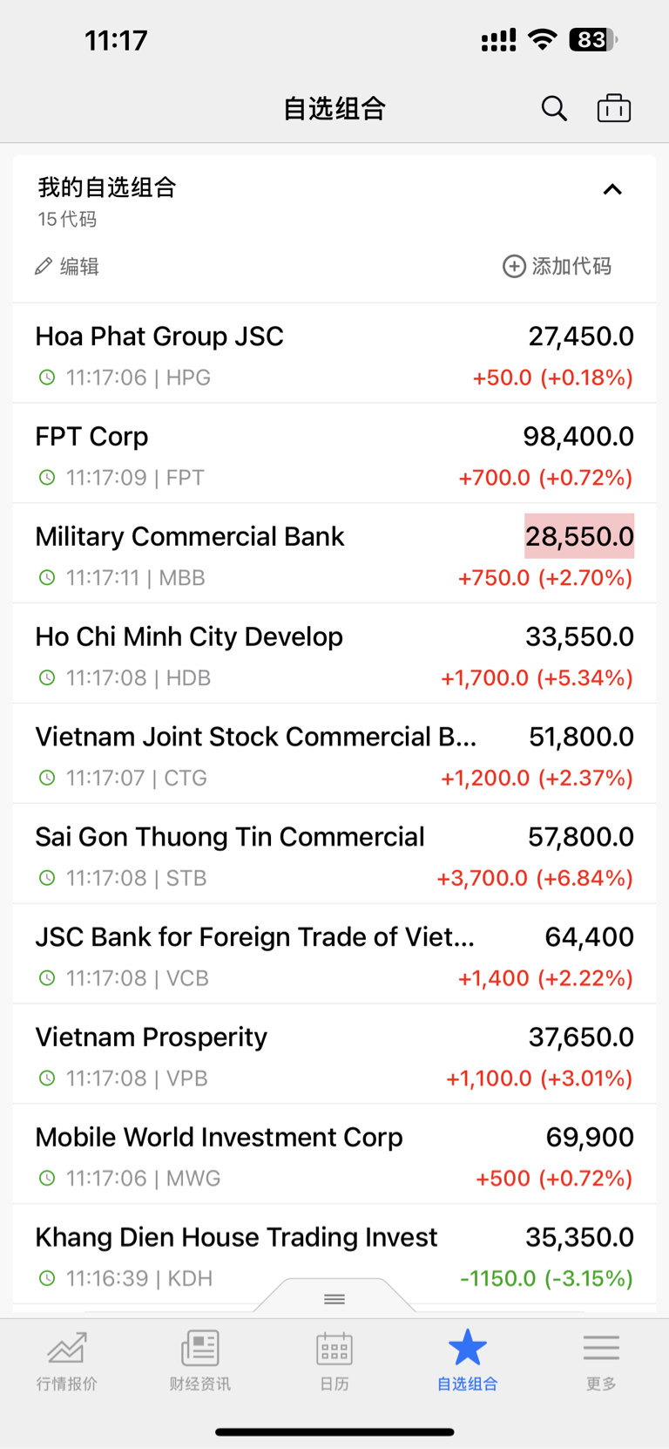Click the pencil 编辑 edit button
669x1449 pixels.
[x=67, y=266]
